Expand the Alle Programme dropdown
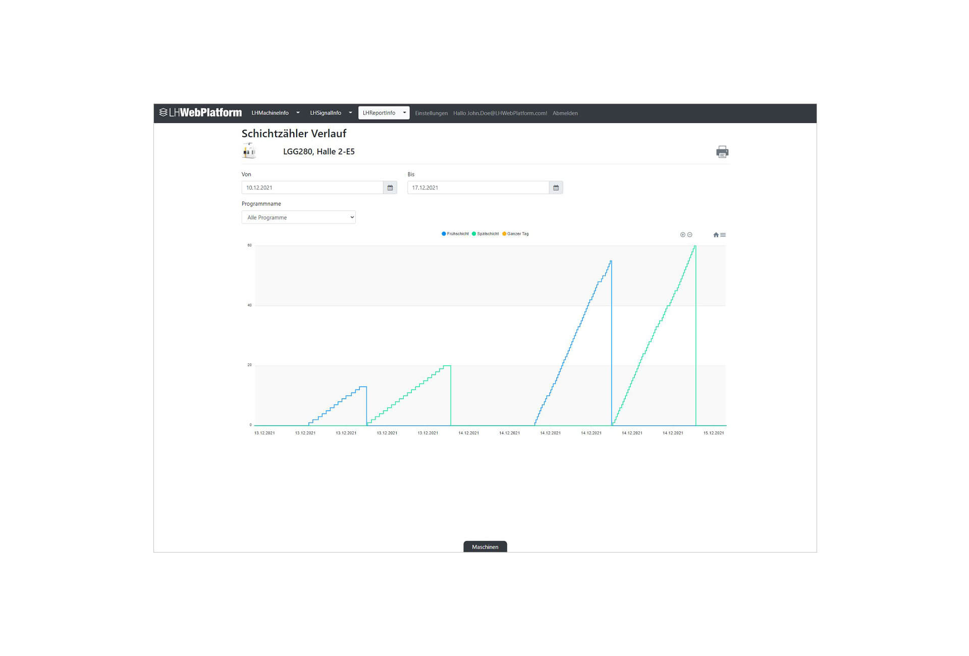The image size is (969, 656). pos(298,217)
